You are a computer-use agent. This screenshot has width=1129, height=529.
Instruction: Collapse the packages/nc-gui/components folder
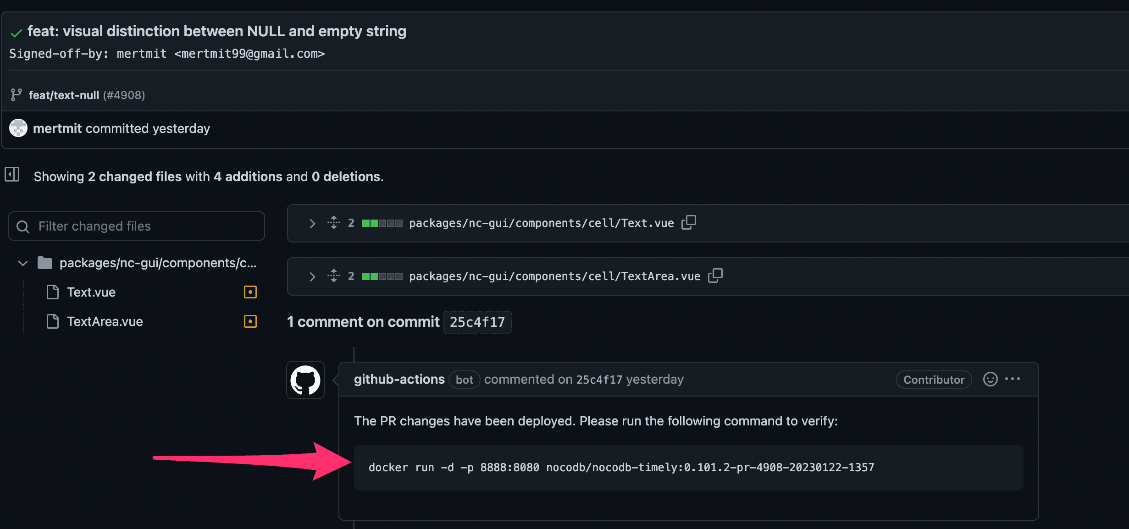point(22,263)
